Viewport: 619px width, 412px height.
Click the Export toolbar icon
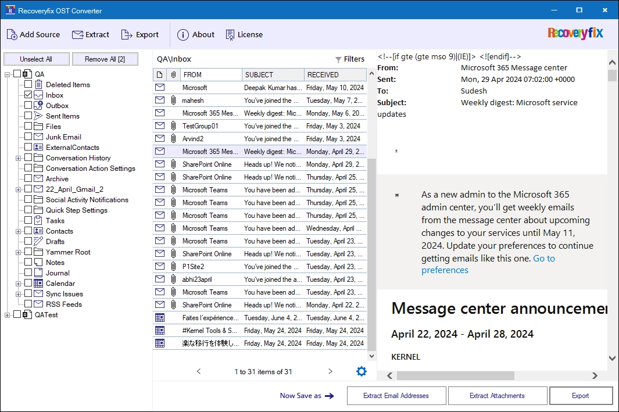coord(127,35)
